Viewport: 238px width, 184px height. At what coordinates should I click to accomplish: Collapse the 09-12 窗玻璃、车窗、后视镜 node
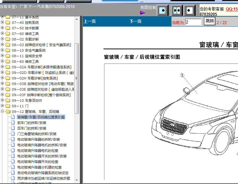click(2, 111)
